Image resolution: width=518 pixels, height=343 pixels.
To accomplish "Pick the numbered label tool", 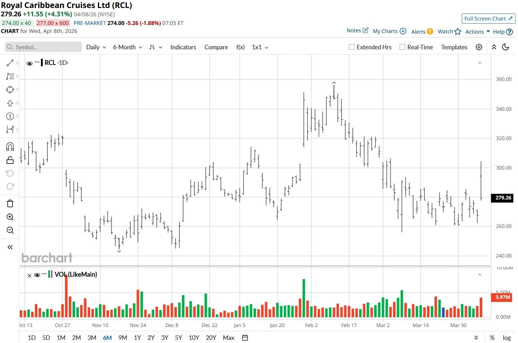I will [x=10, y=116].
